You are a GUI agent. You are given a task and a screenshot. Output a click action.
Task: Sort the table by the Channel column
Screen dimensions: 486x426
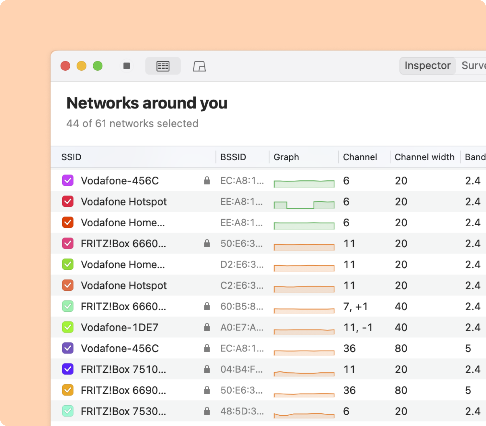360,157
